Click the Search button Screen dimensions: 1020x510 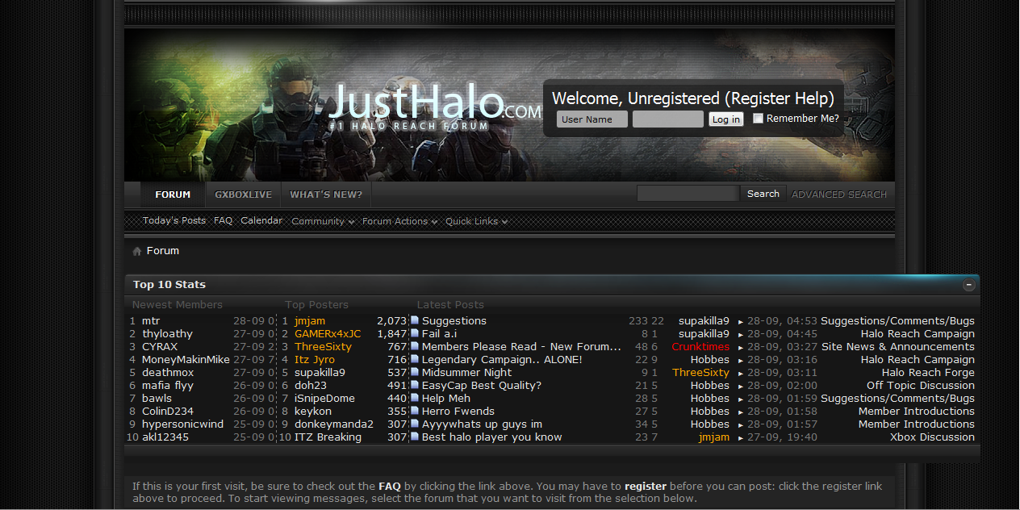point(763,194)
